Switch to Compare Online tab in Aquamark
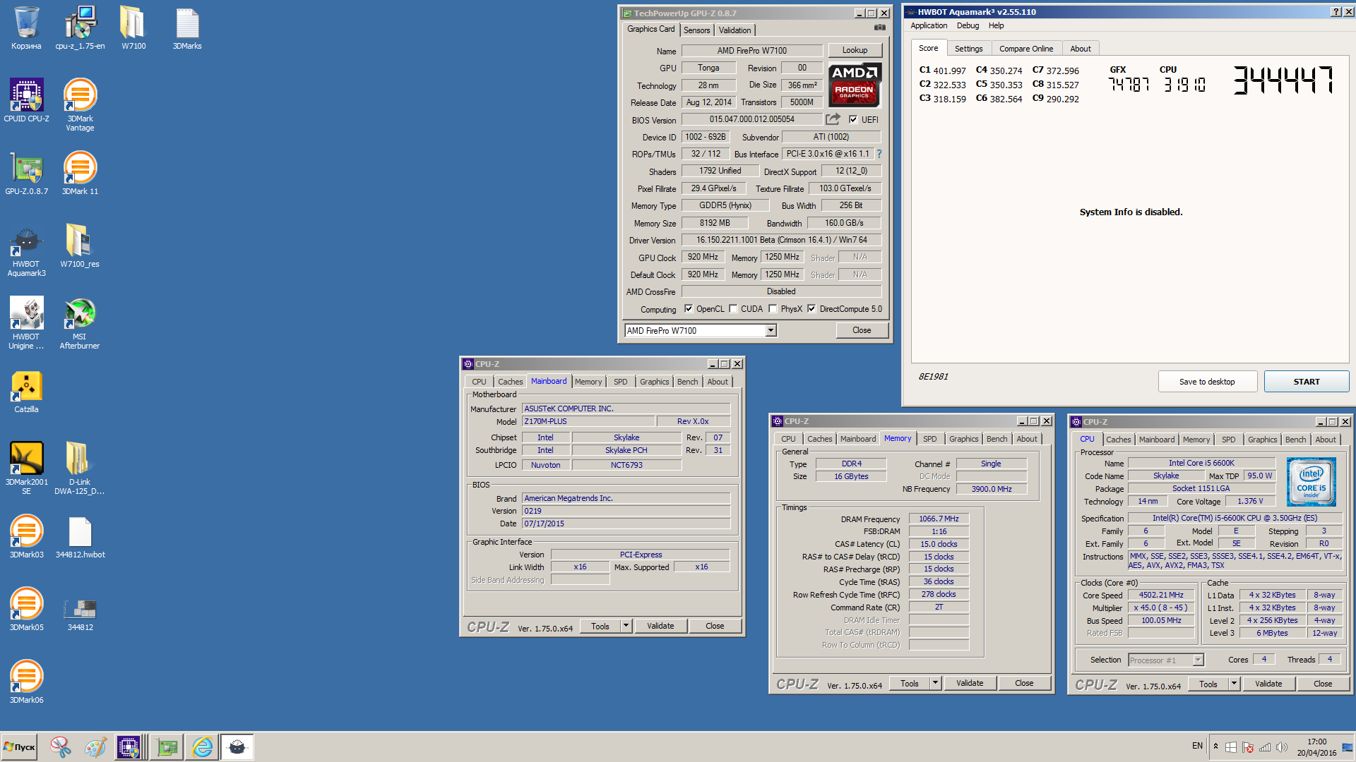The image size is (1356, 762). pyautogui.click(x=1026, y=49)
